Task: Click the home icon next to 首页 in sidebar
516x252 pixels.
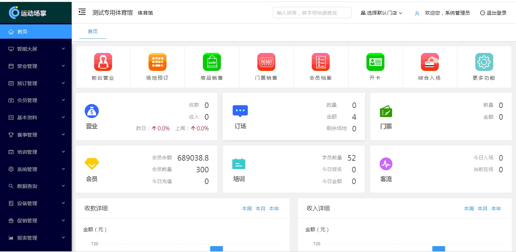Action: [11, 32]
